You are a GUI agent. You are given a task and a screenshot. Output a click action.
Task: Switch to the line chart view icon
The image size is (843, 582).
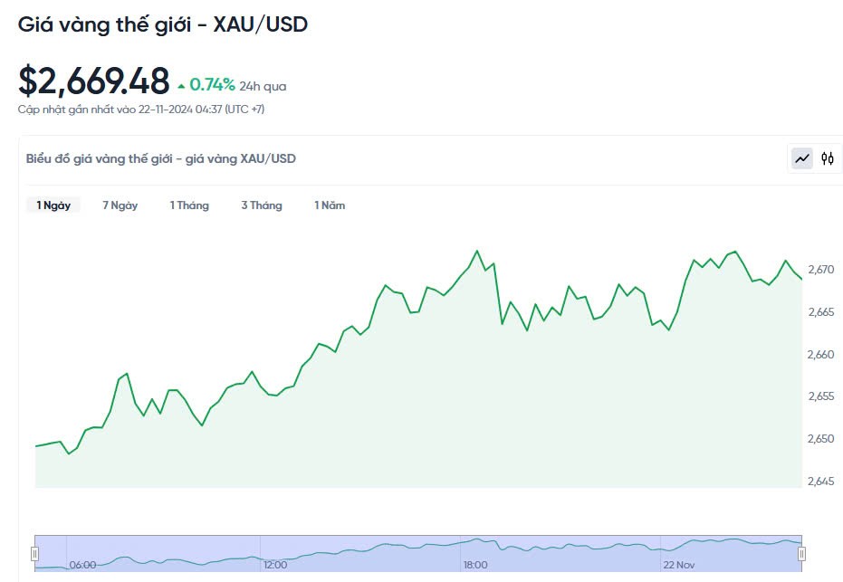click(802, 158)
